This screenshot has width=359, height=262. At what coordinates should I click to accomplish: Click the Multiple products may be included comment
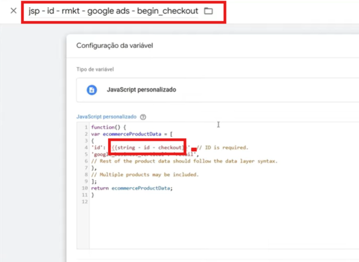pos(145,175)
